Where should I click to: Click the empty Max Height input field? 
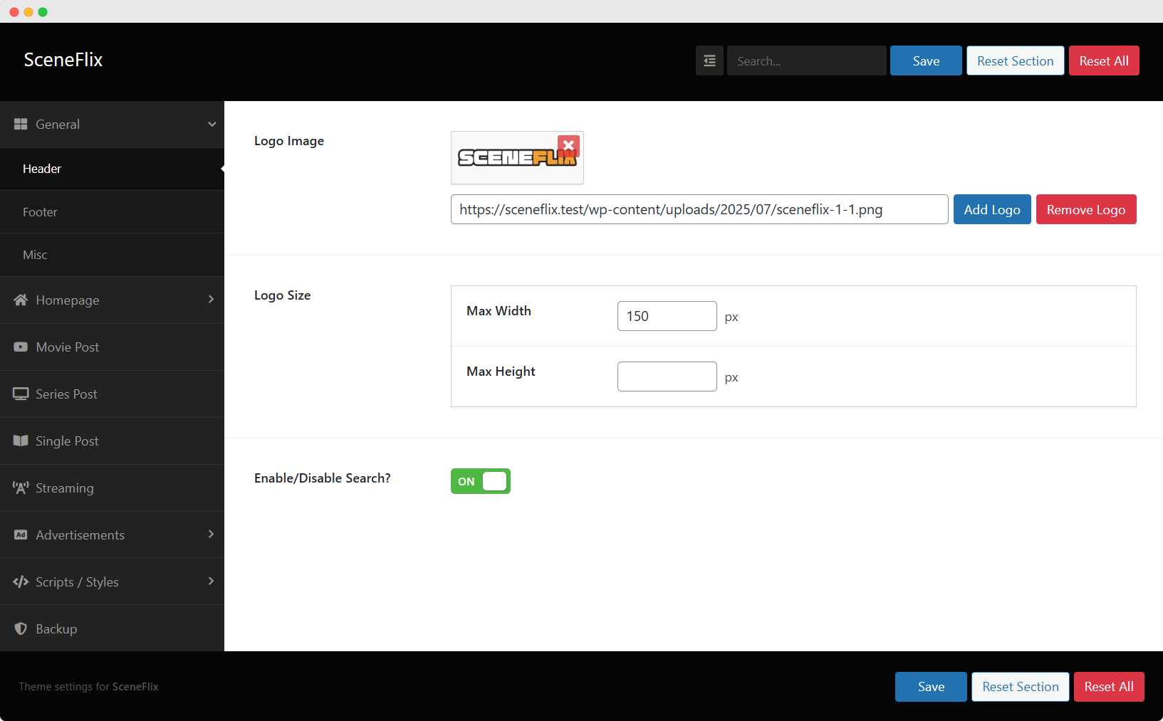(x=667, y=377)
